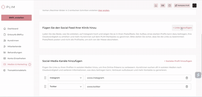
Task: Click the Mitarbeitende person-add icon
Action: [5, 46]
